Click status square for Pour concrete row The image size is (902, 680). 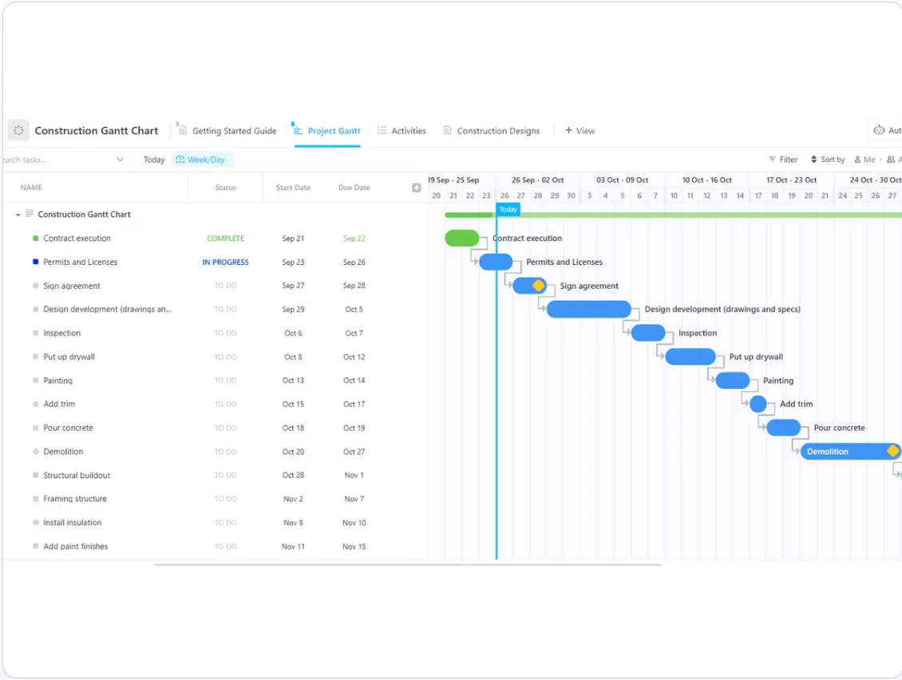click(x=36, y=428)
